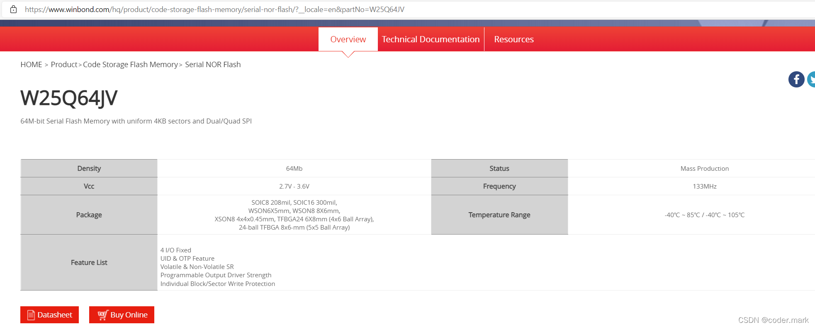Click the 64Mb density value
815x327 pixels.
[294, 169]
